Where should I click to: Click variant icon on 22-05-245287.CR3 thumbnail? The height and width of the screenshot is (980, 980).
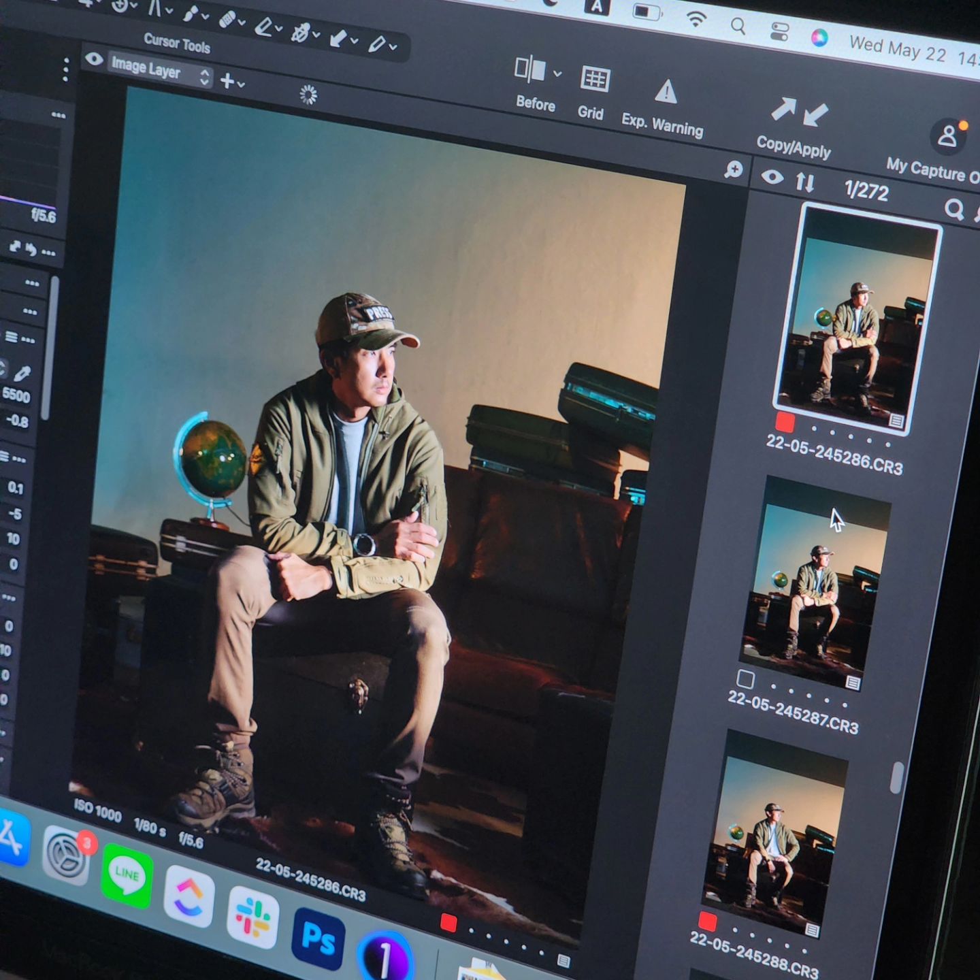(852, 682)
